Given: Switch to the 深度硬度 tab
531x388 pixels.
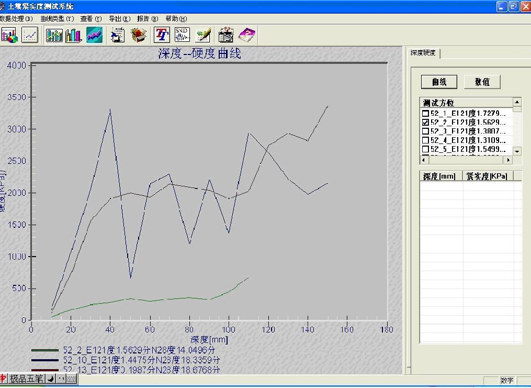Looking at the screenshot, I should tap(423, 53).
